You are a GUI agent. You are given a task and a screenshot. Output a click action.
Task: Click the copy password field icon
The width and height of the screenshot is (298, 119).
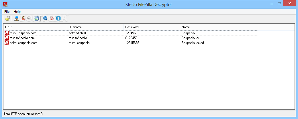click(30, 18)
